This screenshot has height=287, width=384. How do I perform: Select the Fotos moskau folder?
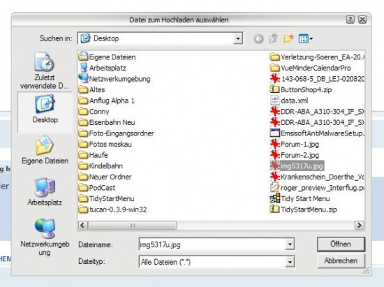click(105, 144)
